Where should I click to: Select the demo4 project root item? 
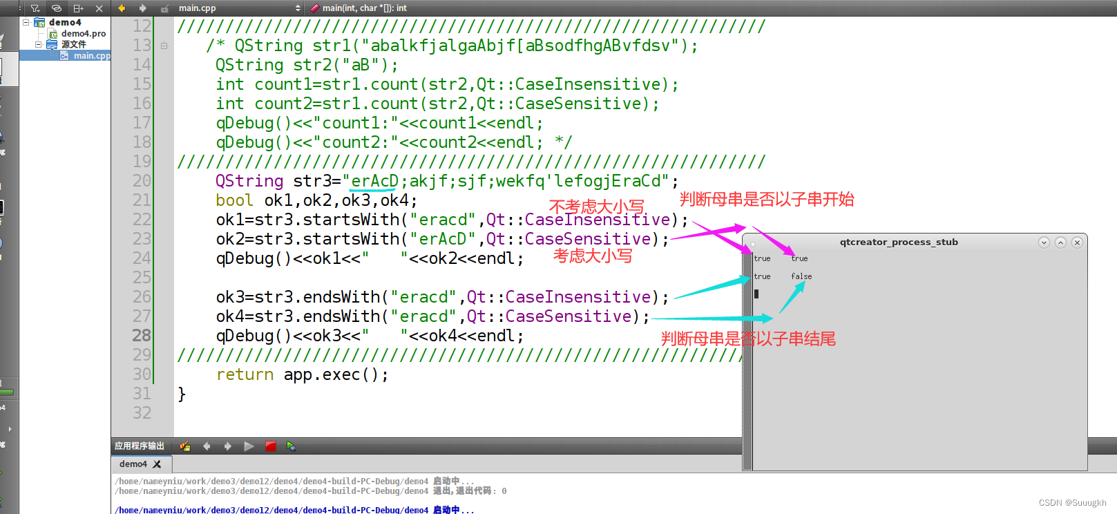click(x=65, y=22)
